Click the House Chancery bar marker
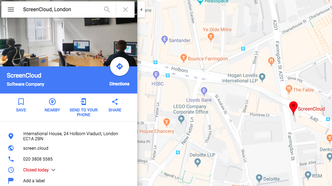The width and height of the screenshot is (332, 186). click(x=167, y=122)
